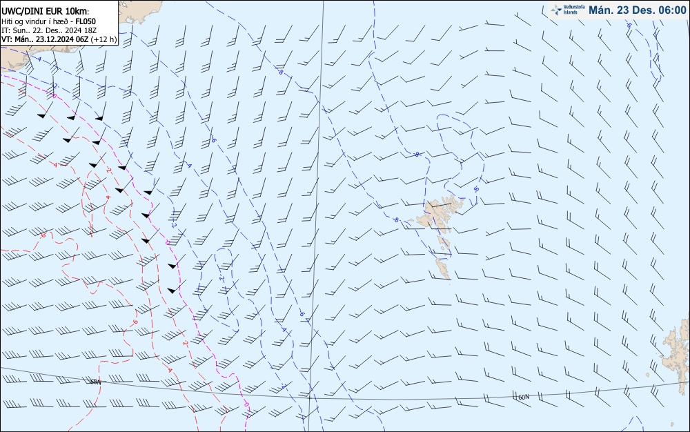The height and width of the screenshot is (432, 690).
Task: Click the Veðurstofa Íslands logo
Action: point(568,10)
